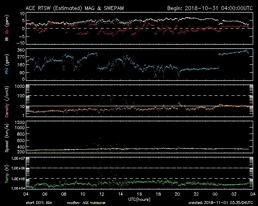Click the yellow Speed (km/s) axis label
The image size is (258, 206).
pos(7,138)
